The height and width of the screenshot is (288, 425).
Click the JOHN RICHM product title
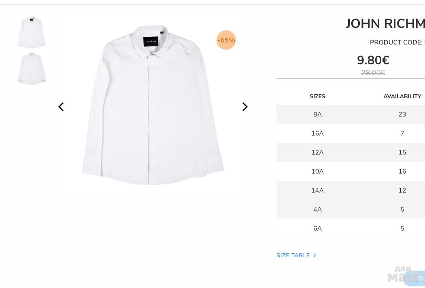(x=385, y=24)
